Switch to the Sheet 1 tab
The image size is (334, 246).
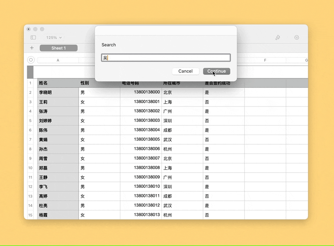[59, 48]
